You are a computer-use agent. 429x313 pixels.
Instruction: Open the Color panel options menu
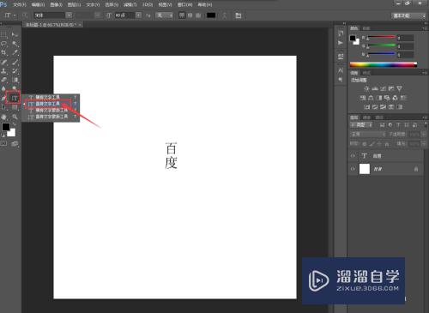click(425, 28)
